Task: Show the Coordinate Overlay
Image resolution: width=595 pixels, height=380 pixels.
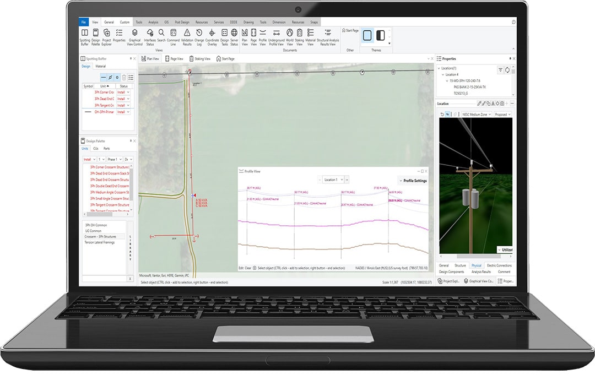Action: tap(212, 34)
